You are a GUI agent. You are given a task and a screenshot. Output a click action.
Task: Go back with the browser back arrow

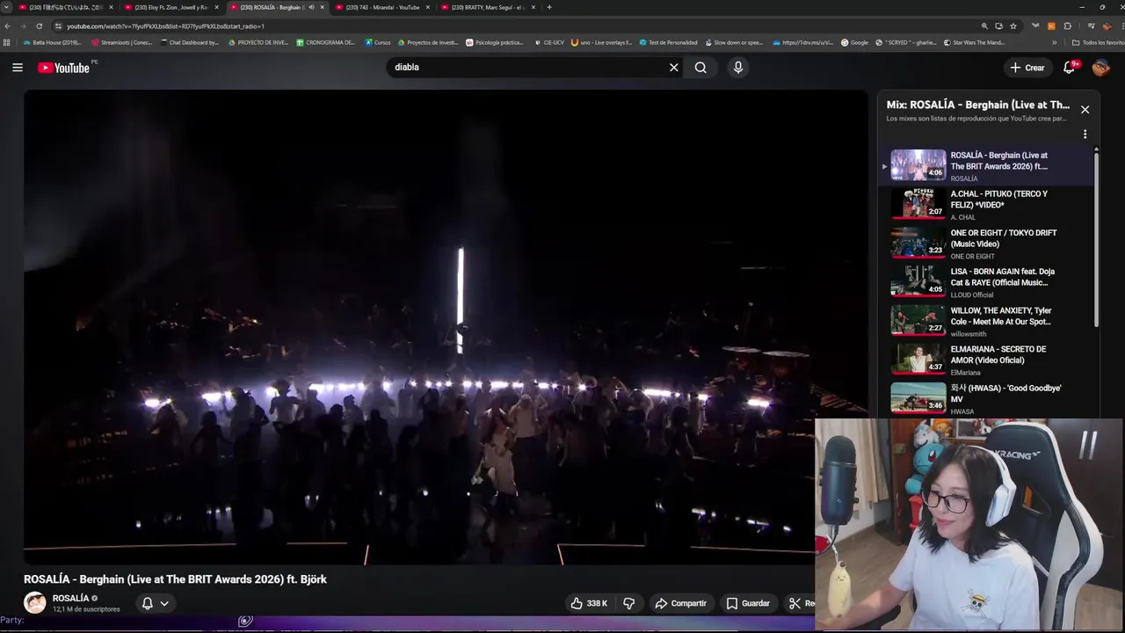8,26
